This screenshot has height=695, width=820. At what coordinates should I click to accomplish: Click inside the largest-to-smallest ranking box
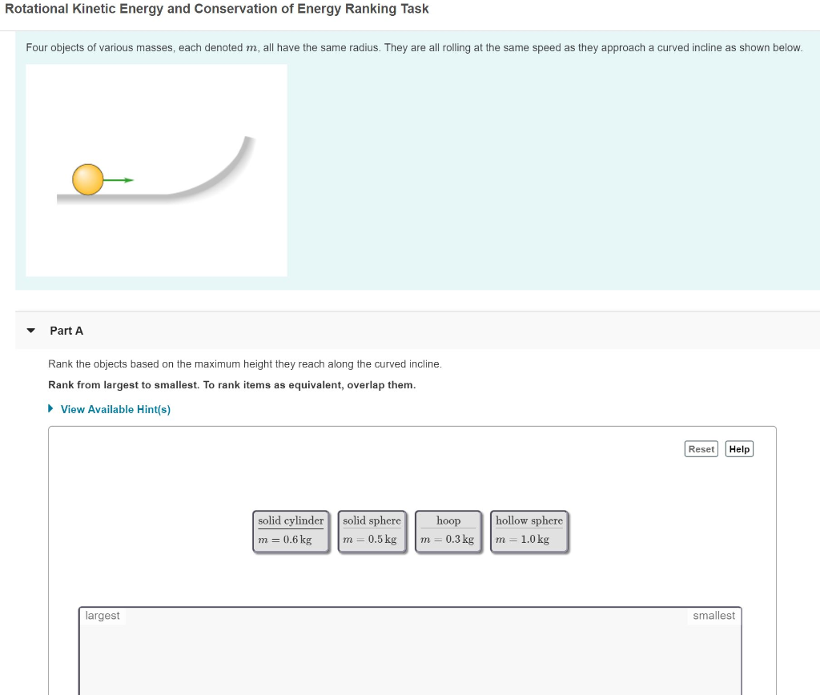click(409, 653)
